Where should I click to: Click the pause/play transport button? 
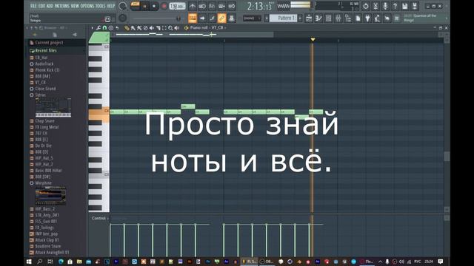[x=145, y=6]
